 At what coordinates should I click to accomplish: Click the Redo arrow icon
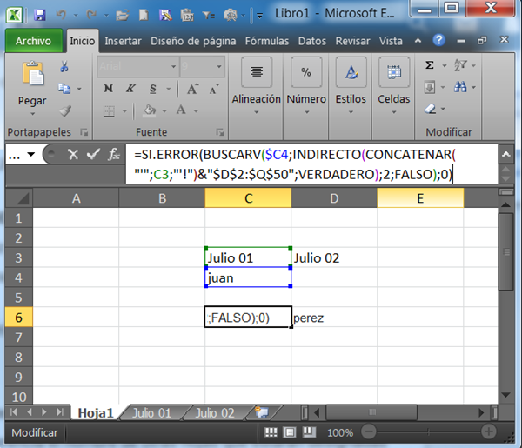click(90, 15)
